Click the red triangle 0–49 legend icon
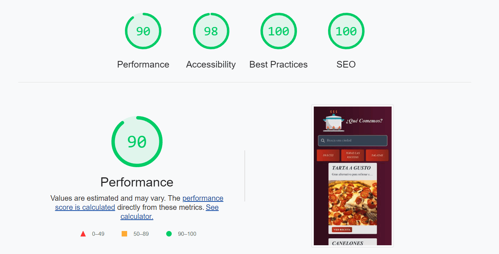The height and width of the screenshot is (254, 499). (83, 234)
